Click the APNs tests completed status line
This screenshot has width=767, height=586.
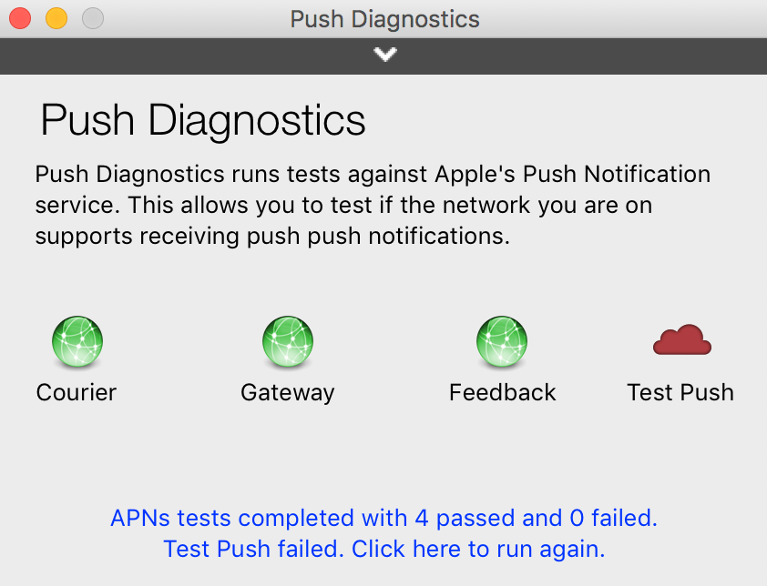coord(384,518)
